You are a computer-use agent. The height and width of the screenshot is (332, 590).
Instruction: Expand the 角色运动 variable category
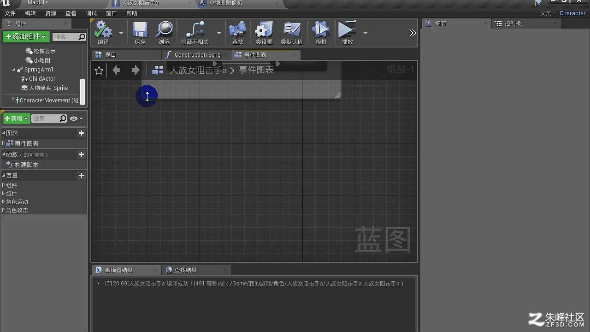pyautogui.click(x=4, y=202)
